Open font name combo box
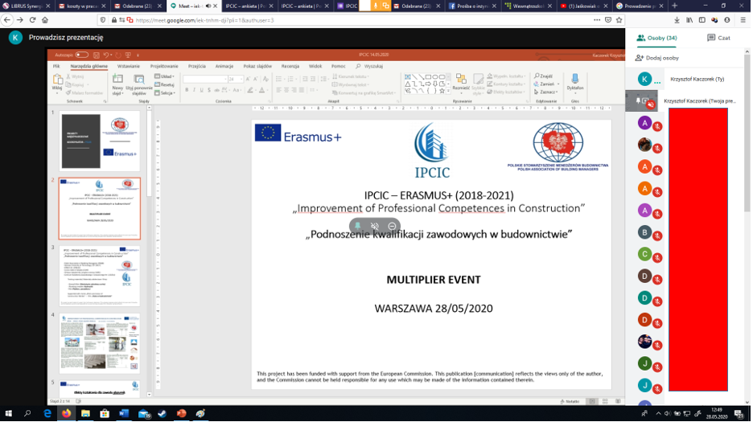Viewport: 753px width, 422px height. tap(204, 79)
